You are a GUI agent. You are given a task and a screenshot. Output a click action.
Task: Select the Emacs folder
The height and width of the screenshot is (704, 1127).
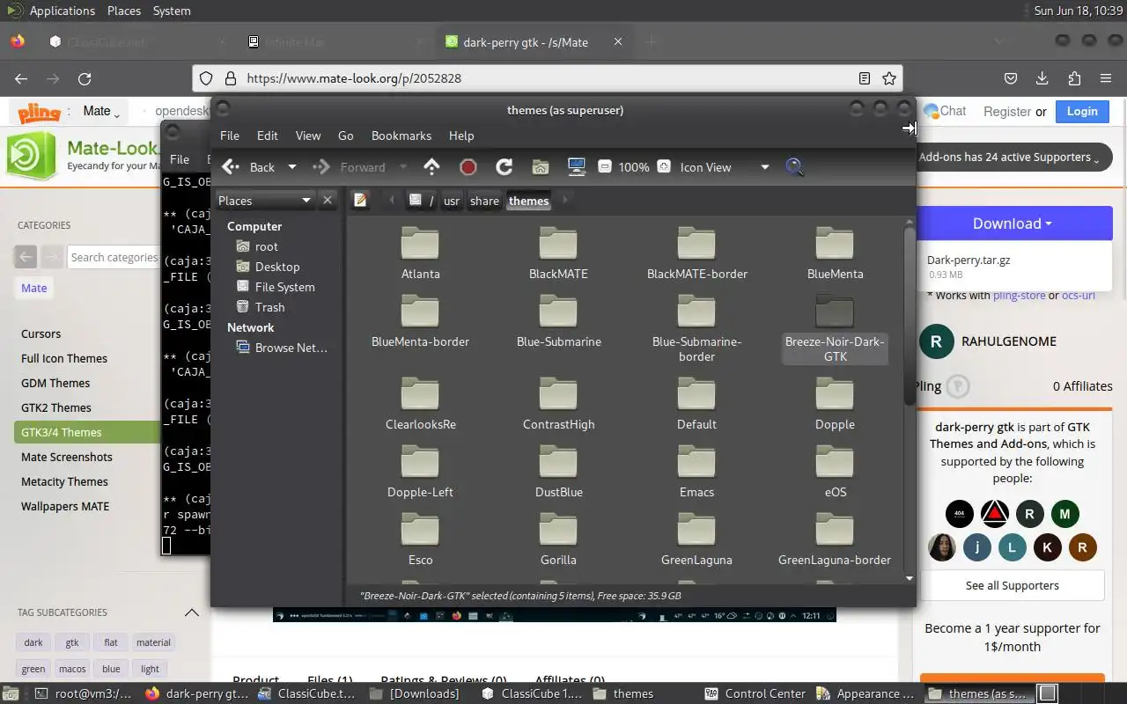click(x=696, y=471)
